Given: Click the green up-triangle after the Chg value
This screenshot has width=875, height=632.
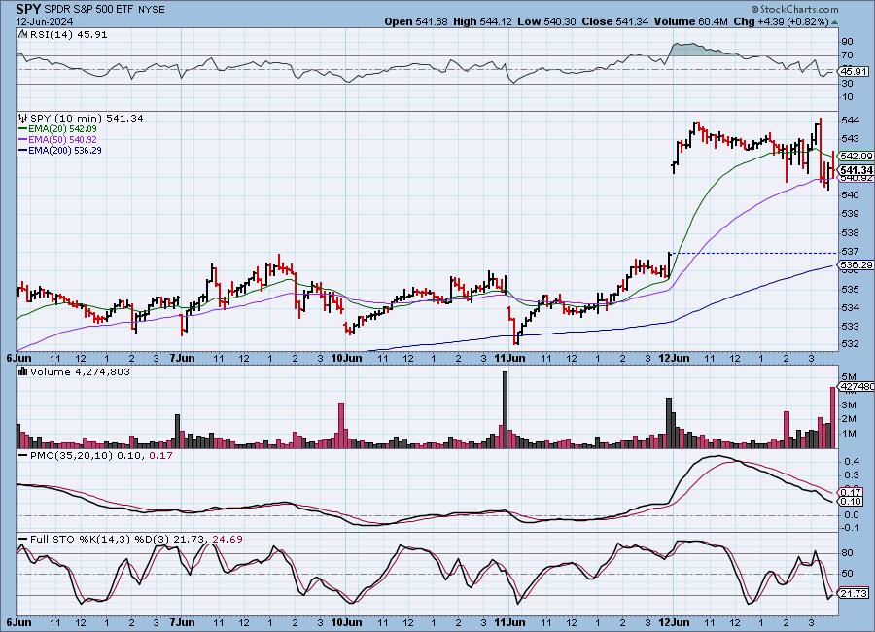Looking at the screenshot, I should coord(835,22).
